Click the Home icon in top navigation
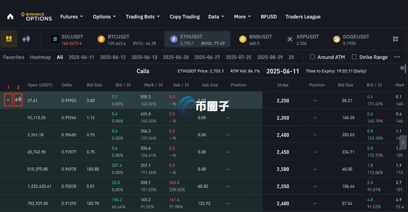 click(10, 17)
